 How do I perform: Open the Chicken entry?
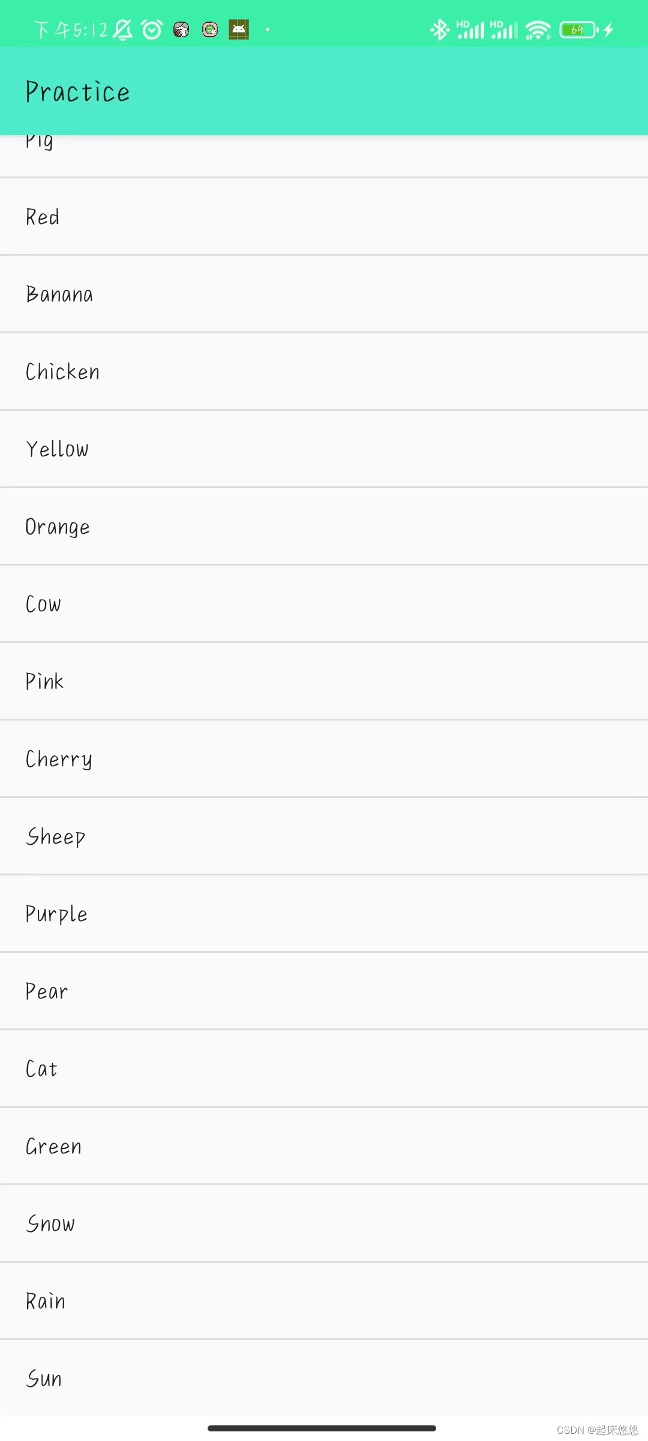pos(324,372)
